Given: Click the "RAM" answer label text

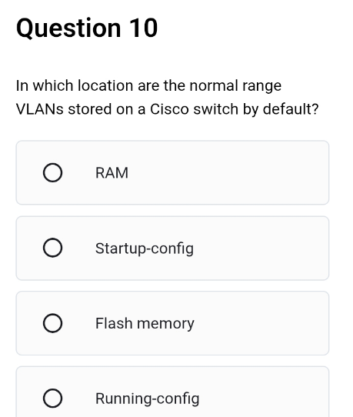Looking at the screenshot, I should click(x=112, y=173).
